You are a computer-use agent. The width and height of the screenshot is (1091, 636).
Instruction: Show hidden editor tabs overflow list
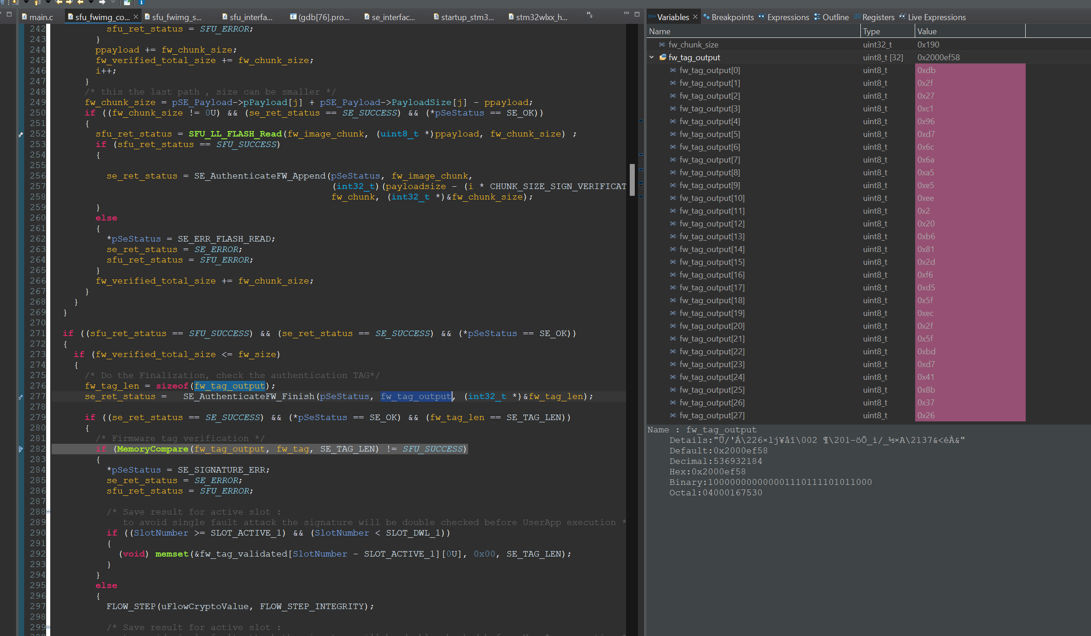coord(590,15)
